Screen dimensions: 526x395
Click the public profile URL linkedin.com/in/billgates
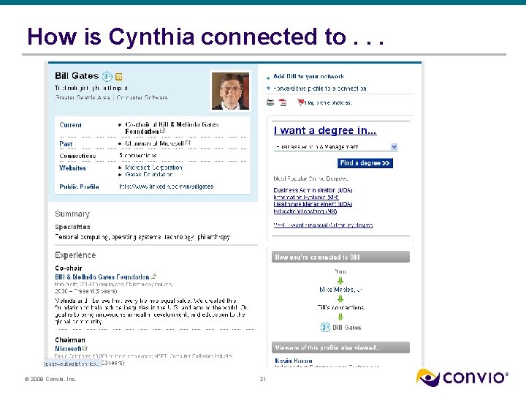(x=167, y=187)
